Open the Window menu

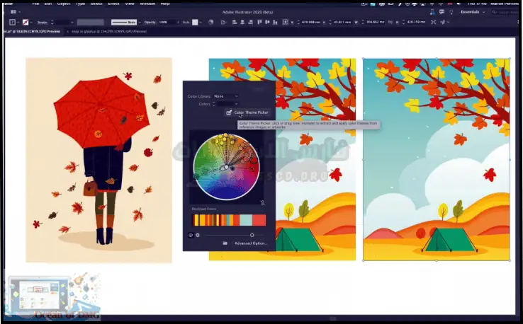point(148,4)
